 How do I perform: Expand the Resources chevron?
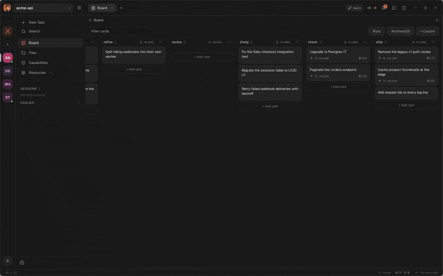[51, 73]
